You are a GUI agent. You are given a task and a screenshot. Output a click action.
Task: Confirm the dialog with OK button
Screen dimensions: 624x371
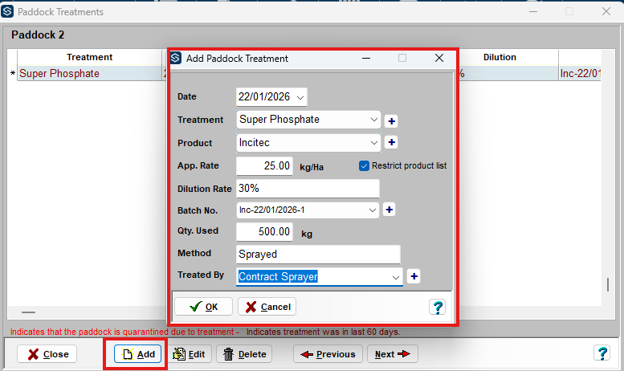click(203, 307)
